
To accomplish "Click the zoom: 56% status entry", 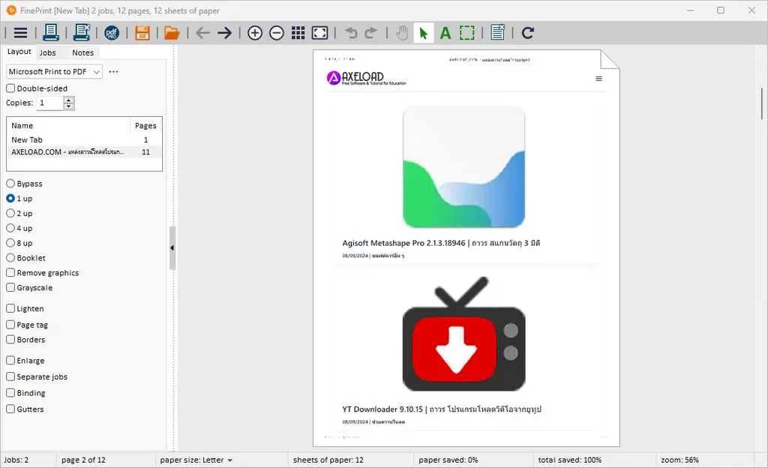I will [x=679, y=460].
